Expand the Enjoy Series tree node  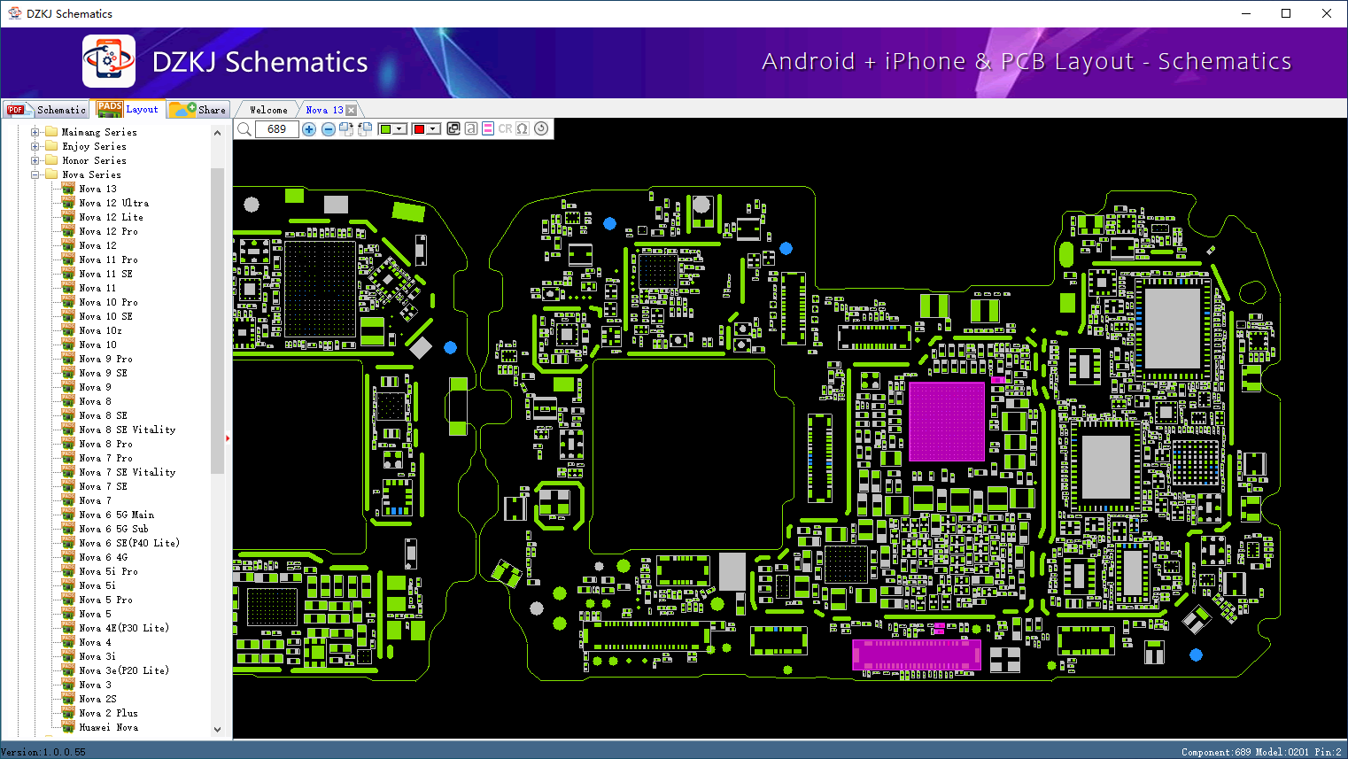(x=35, y=146)
